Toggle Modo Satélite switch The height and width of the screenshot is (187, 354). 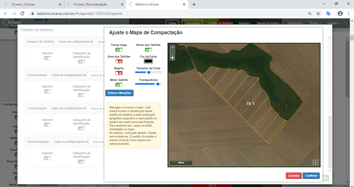coord(119,85)
